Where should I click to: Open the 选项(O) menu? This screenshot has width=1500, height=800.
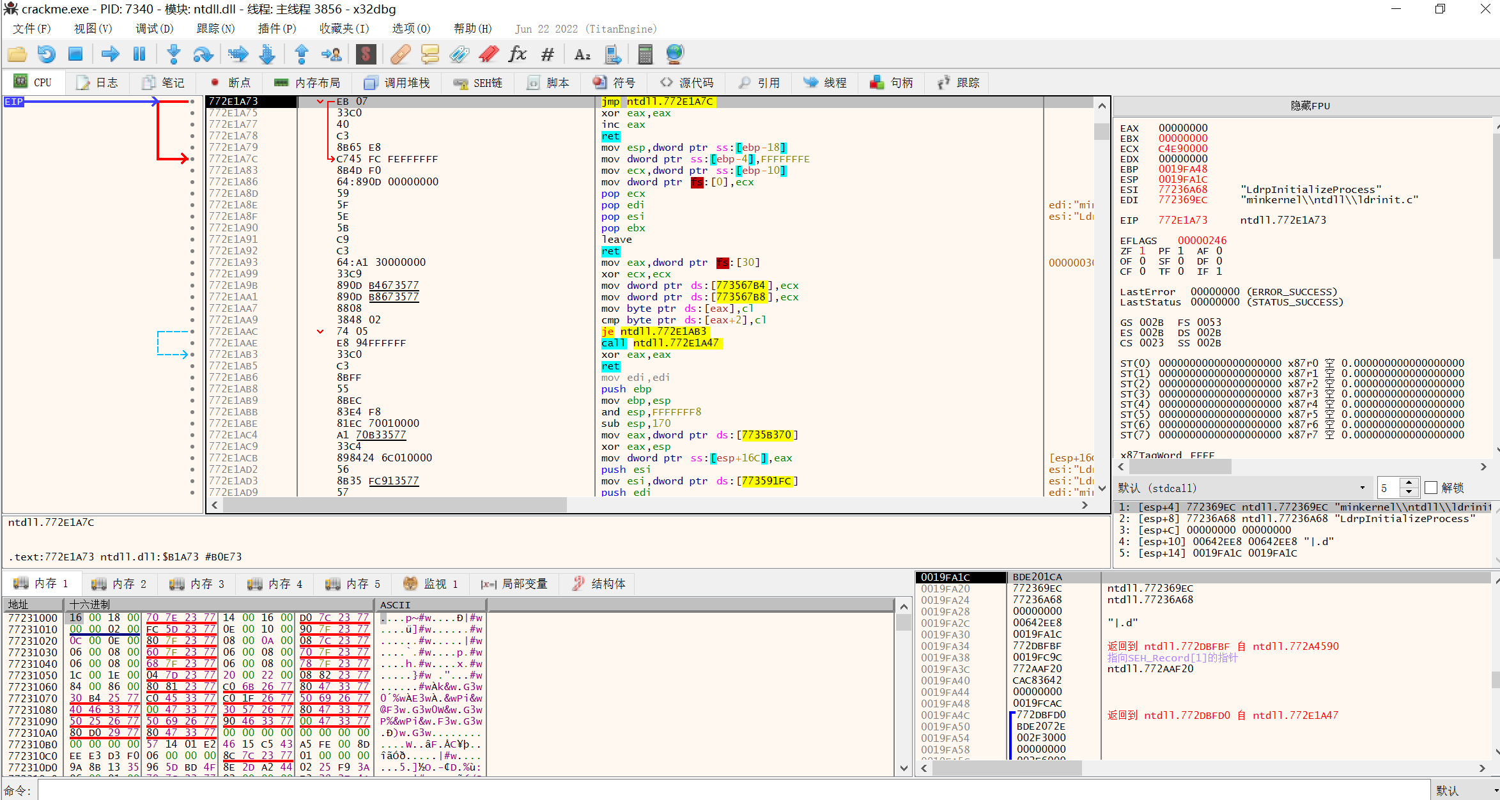coord(411,29)
